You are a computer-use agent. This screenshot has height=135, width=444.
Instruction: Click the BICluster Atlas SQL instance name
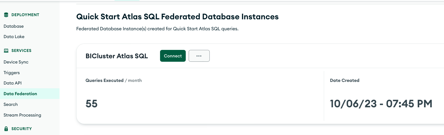point(117,56)
